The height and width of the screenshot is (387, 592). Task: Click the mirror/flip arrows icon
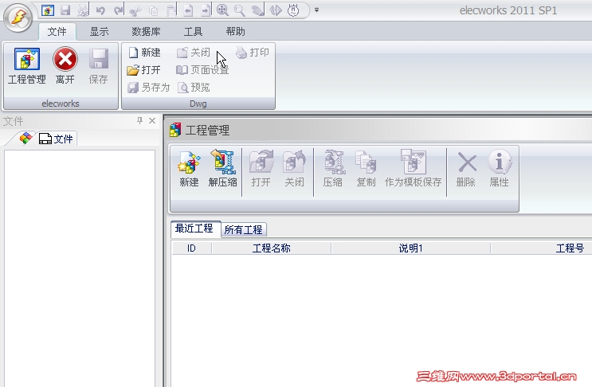pos(276,10)
